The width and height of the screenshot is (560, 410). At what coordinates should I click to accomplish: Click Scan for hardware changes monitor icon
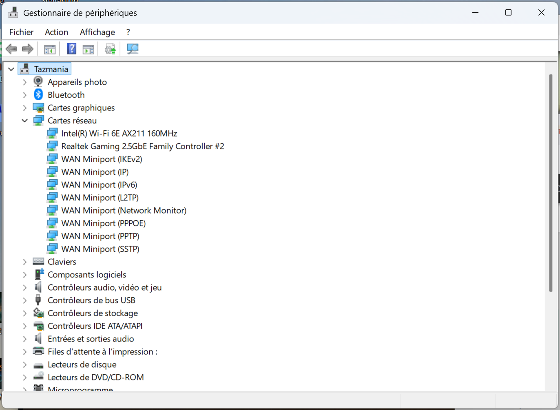(x=133, y=49)
